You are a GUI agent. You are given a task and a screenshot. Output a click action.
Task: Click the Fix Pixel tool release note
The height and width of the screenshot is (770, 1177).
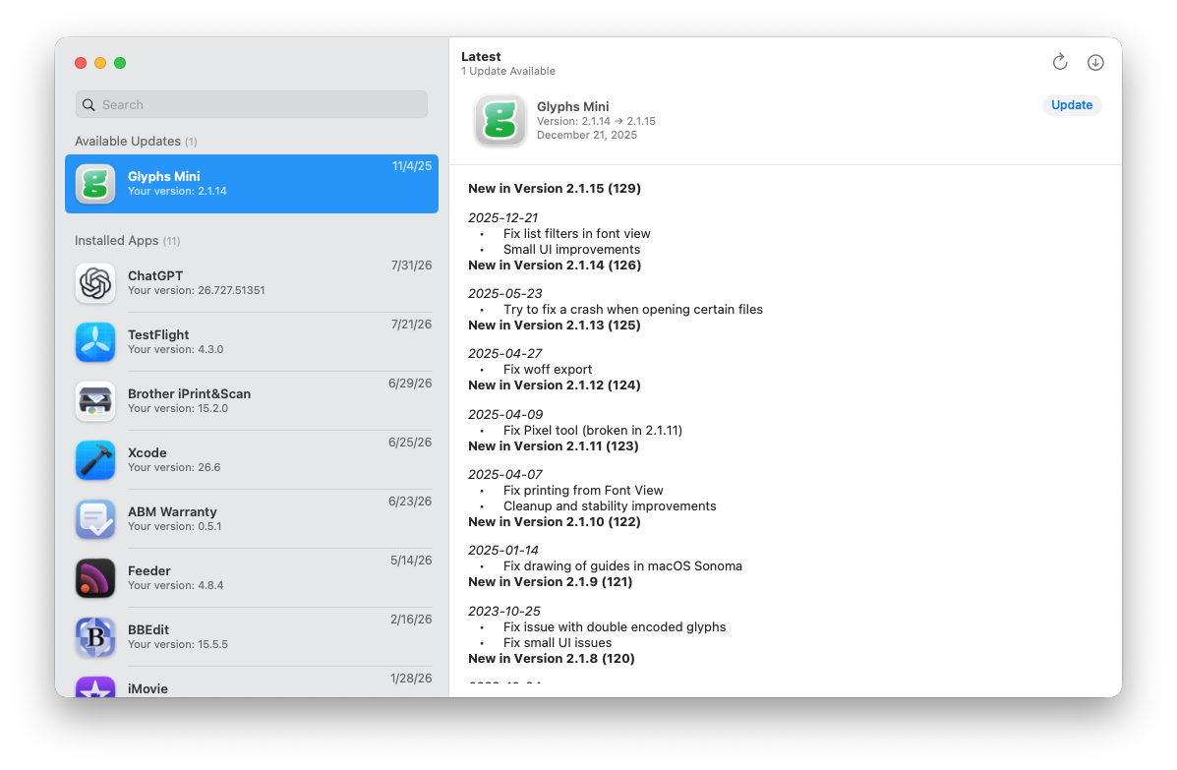(x=592, y=430)
